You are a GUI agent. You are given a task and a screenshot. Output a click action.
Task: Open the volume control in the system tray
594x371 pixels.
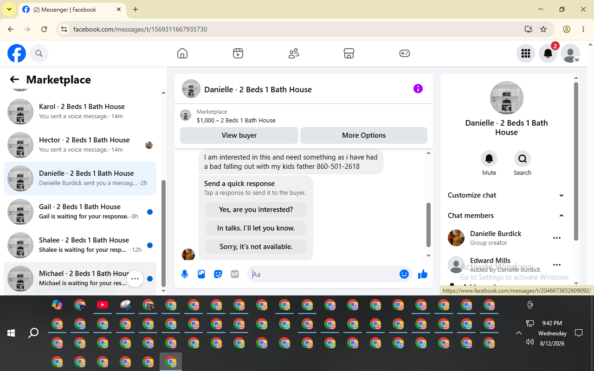pos(530,342)
